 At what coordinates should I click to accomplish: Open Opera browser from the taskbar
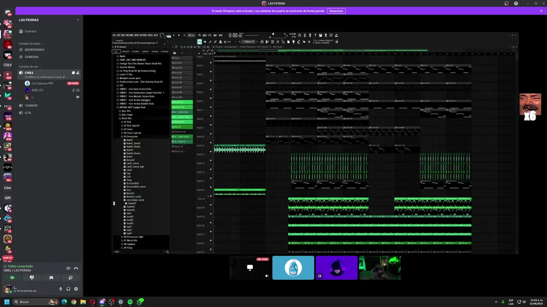click(92, 302)
